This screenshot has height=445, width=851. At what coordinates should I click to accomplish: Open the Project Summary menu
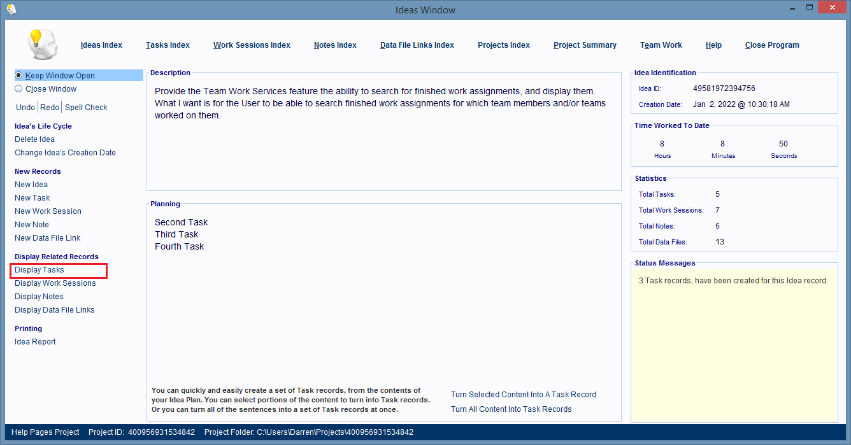[585, 45]
